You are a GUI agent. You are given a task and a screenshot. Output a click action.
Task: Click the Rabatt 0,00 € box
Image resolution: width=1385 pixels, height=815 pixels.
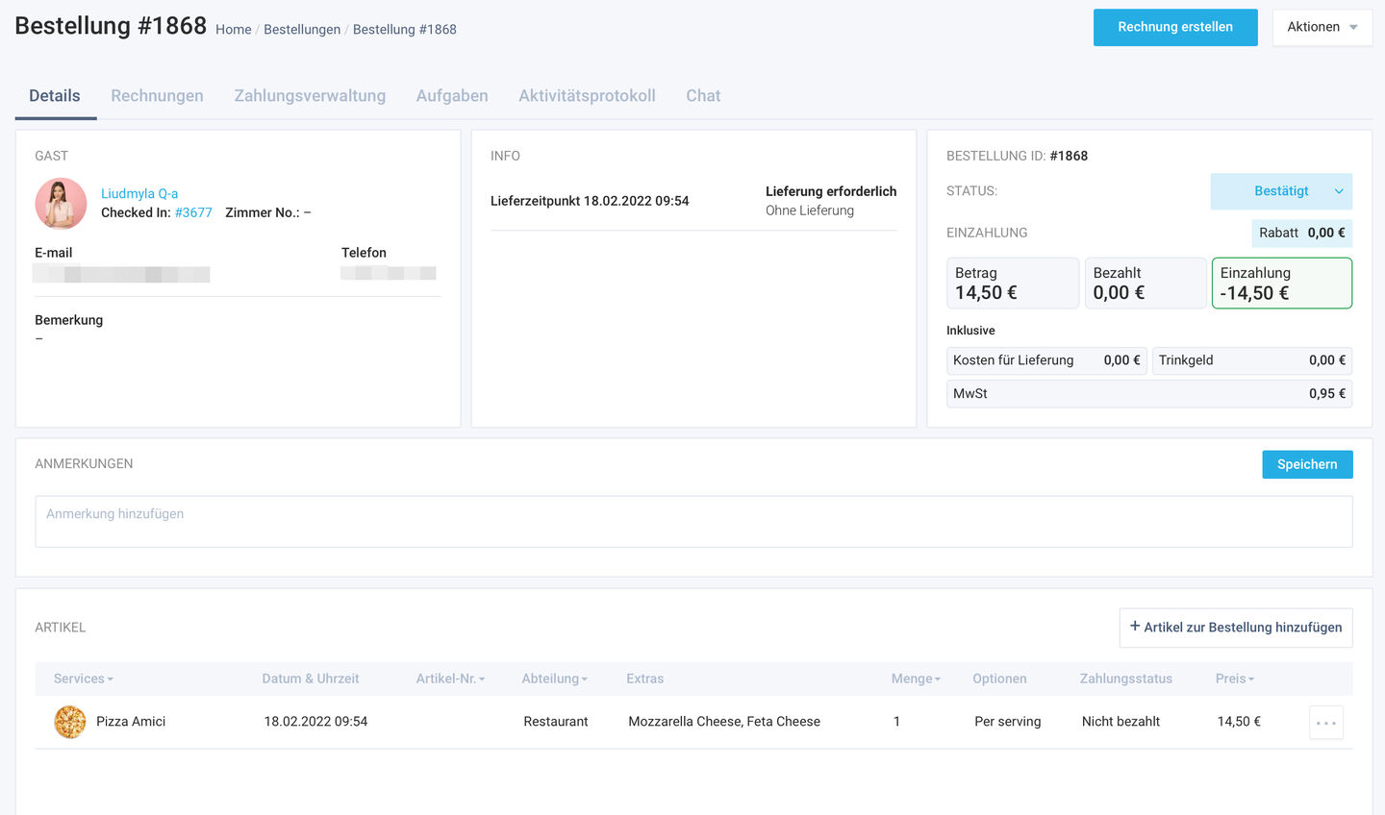[1301, 233]
